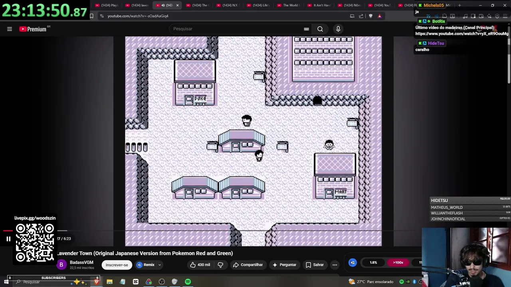
Task: Open the Brave Shields lion icon
Action: point(370,16)
